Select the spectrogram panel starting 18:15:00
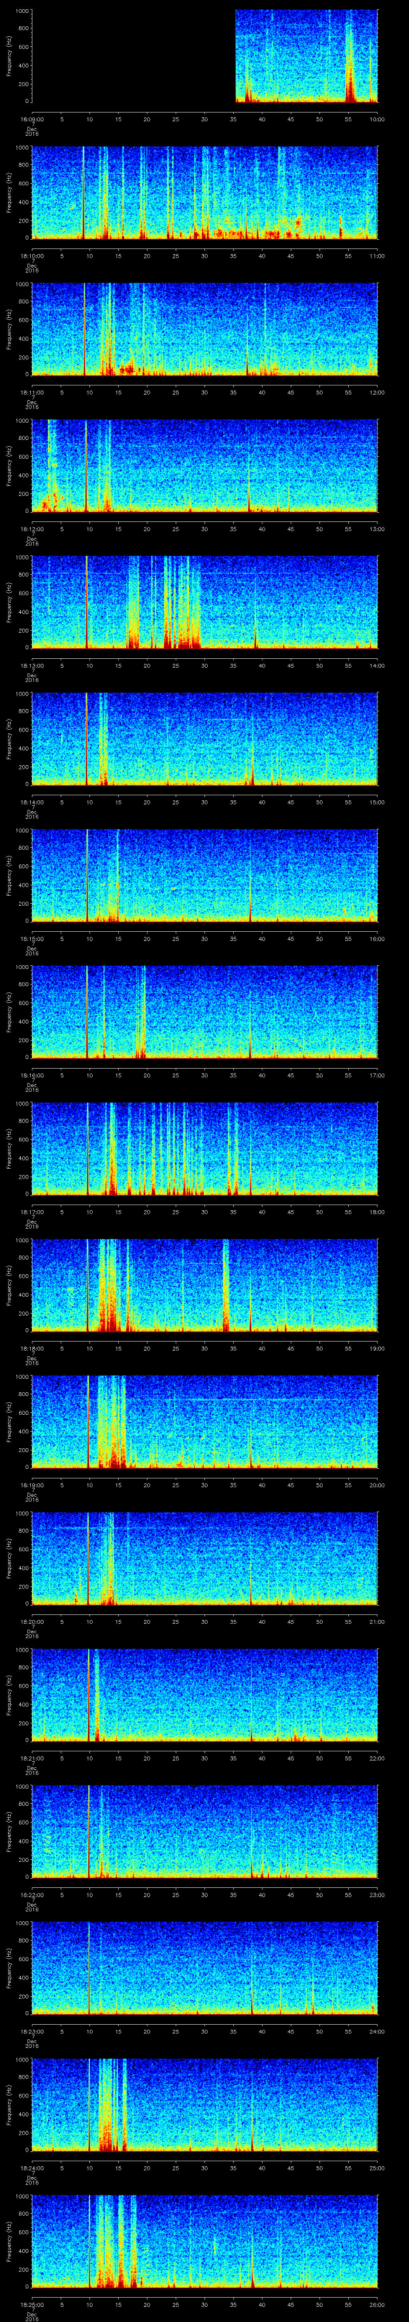 coord(205,875)
